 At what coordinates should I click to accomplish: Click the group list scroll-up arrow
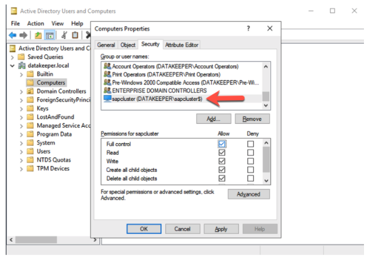(266, 66)
